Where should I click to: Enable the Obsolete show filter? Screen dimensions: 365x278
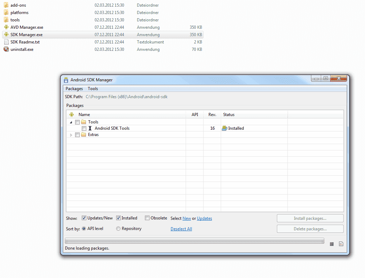tap(147, 218)
